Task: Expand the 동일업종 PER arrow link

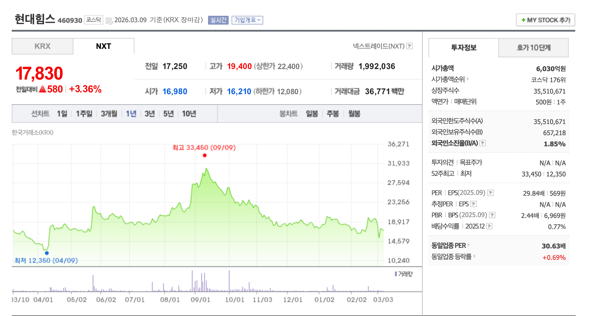Action: pos(469,245)
